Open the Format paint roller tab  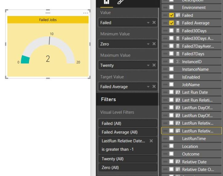[x=121, y=2]
